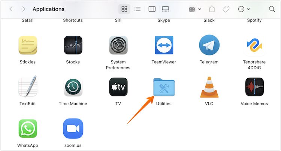Screen dimensions: 281x151
Task: Click the zoom.us name label
Action: pyautogui.click(x=73, y=145)
